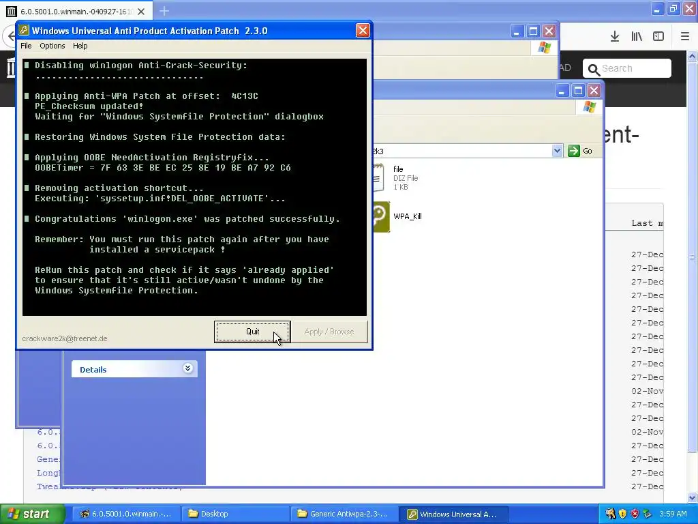Click the Quit button

point(252,332)
